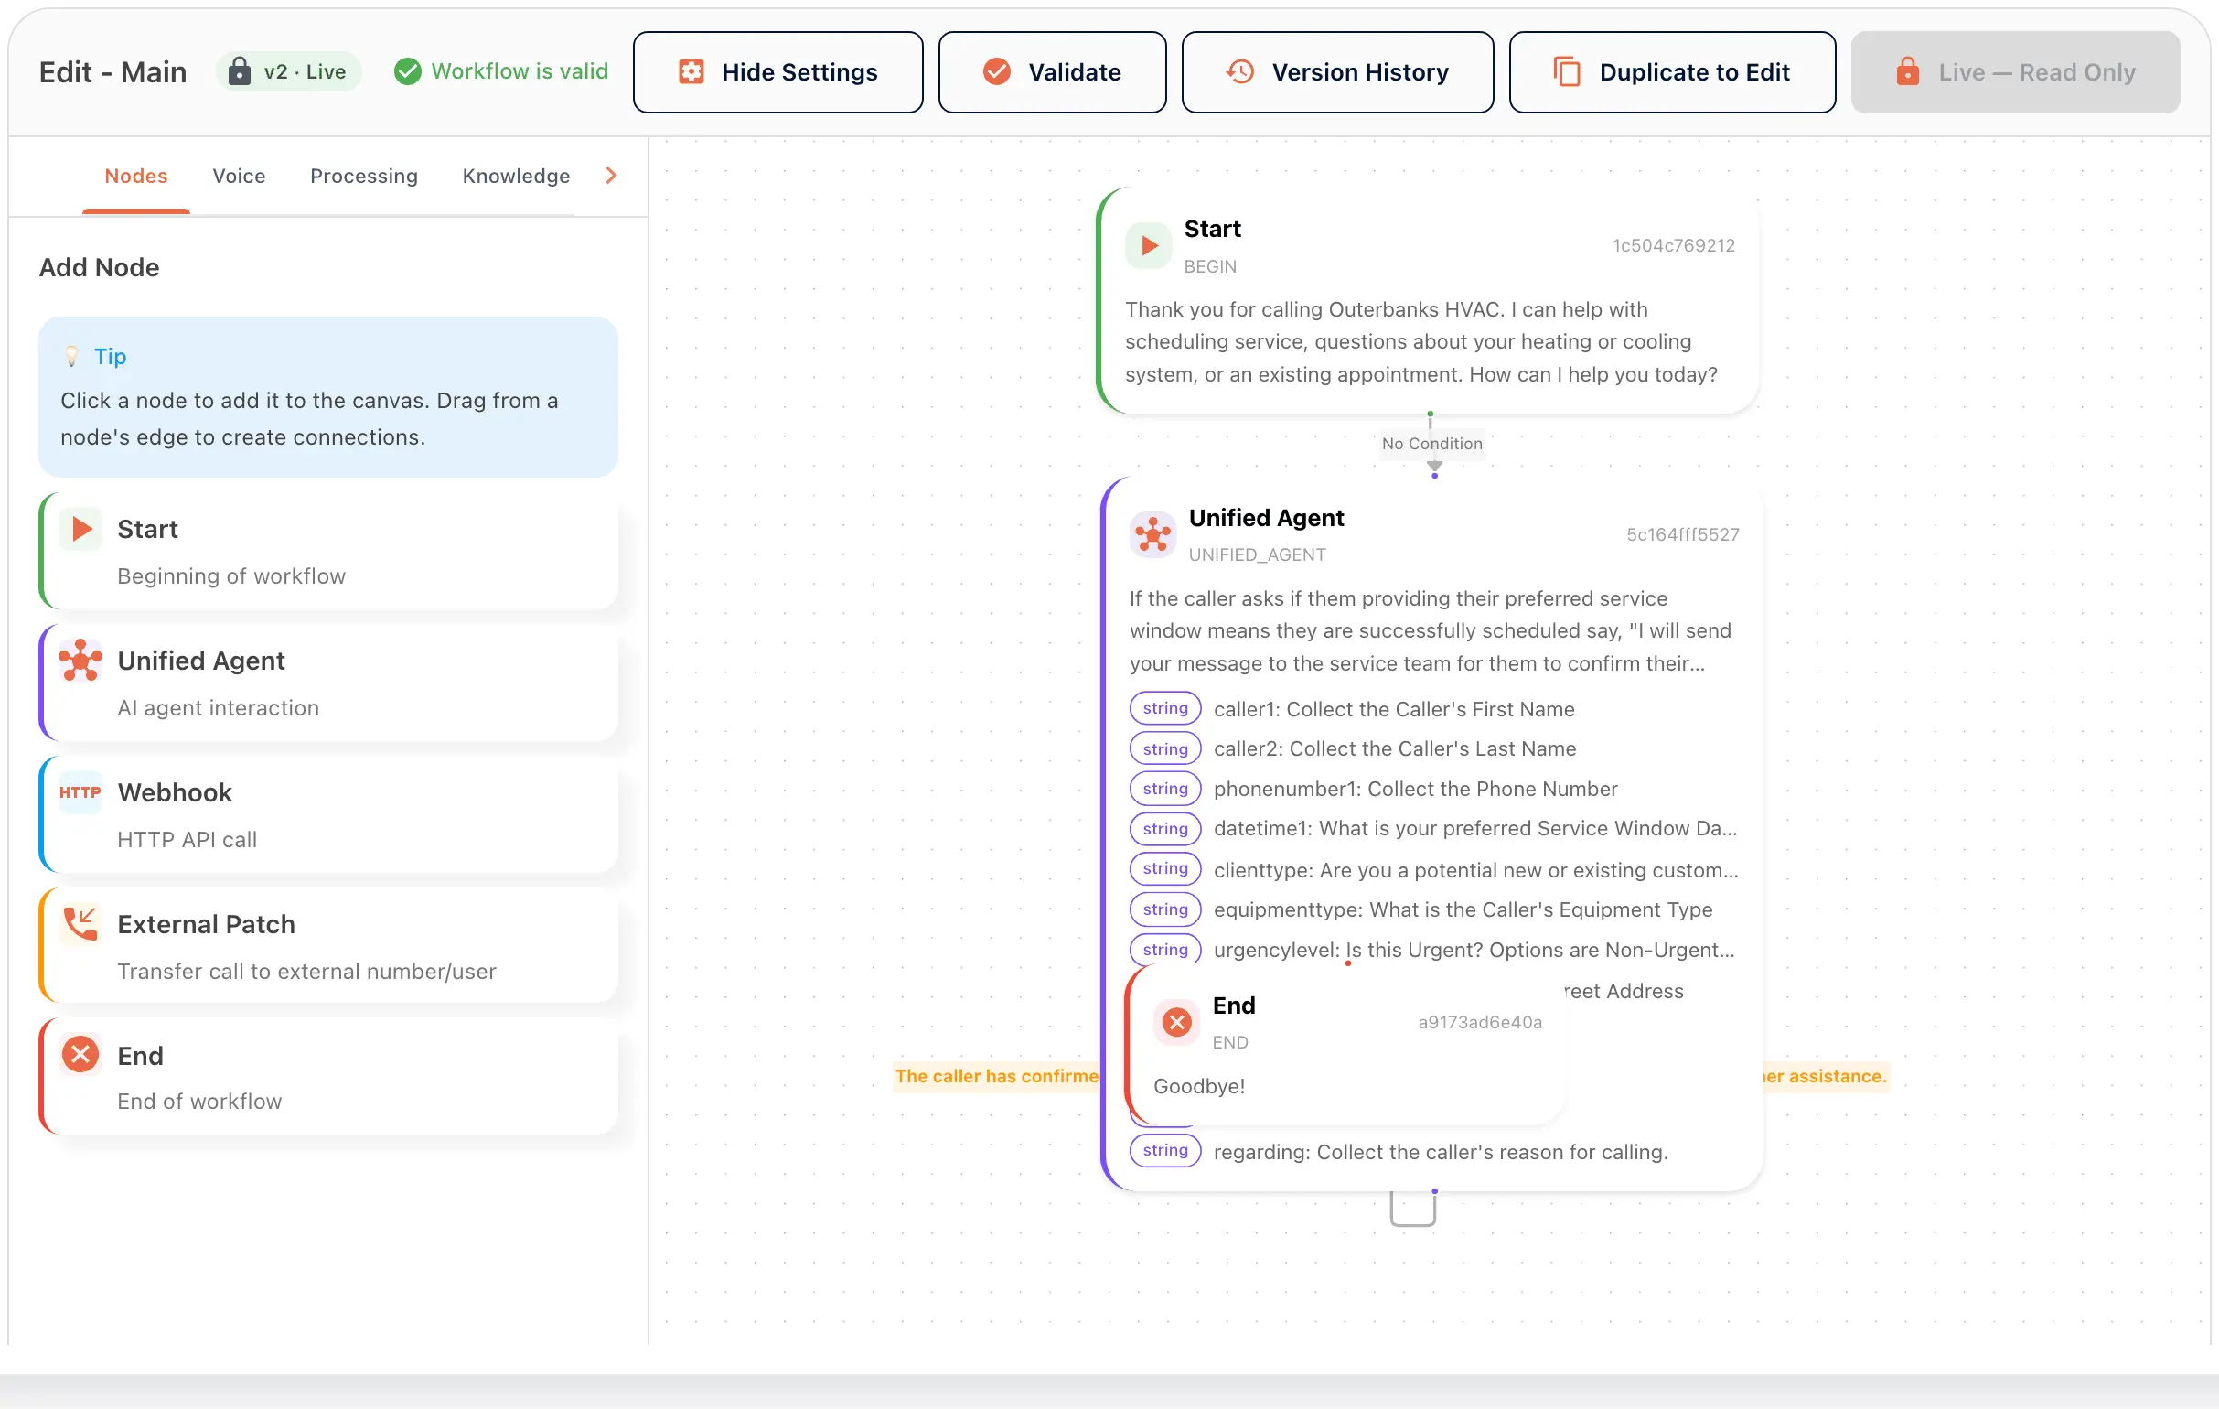Screen dimensions: 2219x1409
Task: Select the caller1 First Name field row
Action: click(x=1434, y=709)
